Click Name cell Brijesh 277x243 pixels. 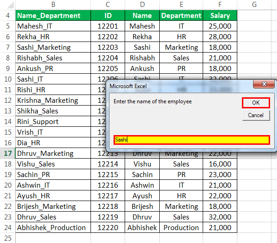(x=142, y=206)
